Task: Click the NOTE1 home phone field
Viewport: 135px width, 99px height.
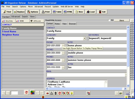Action: click(97, 45)
